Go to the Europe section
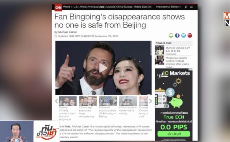This screenshot has width=230, height=142. pos(128,7)
